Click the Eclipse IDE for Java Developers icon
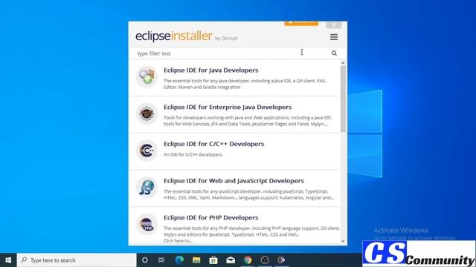This screenshot has width=476, height=267. coord(147,76)
